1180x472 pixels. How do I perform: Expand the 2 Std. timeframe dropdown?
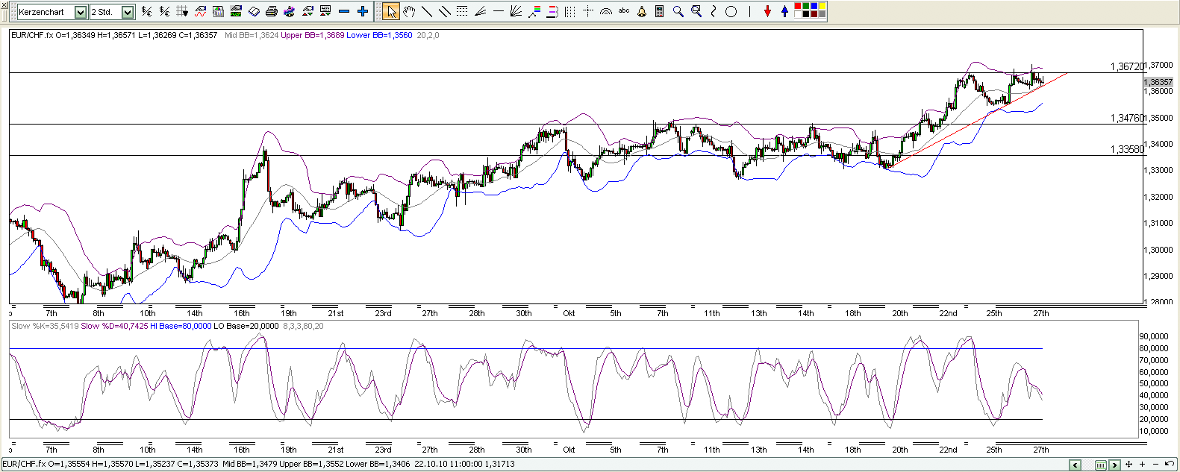pyautogui.click(x=127, y=12)
